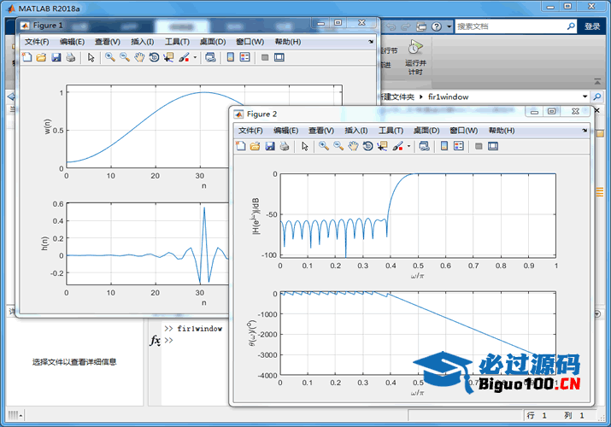
Task: Select Pan hand tool in Figure 2 toolbar
Action: (x=353, y=146)
